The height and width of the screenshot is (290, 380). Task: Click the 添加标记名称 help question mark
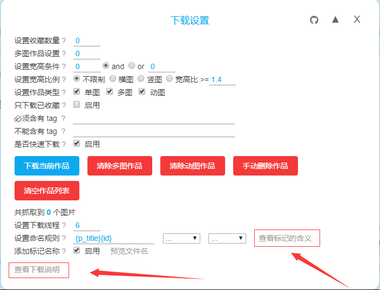tap(64, 251)
